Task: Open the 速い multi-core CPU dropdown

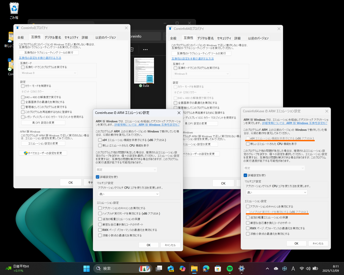Action: (x=276, y=192)
